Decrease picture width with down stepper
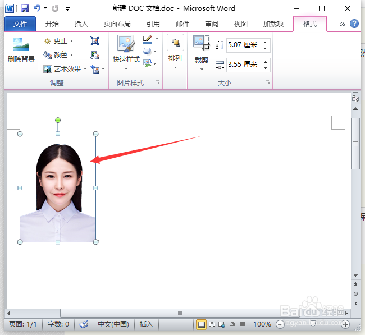Screen dimensions: 365x335 click(266, 68)
